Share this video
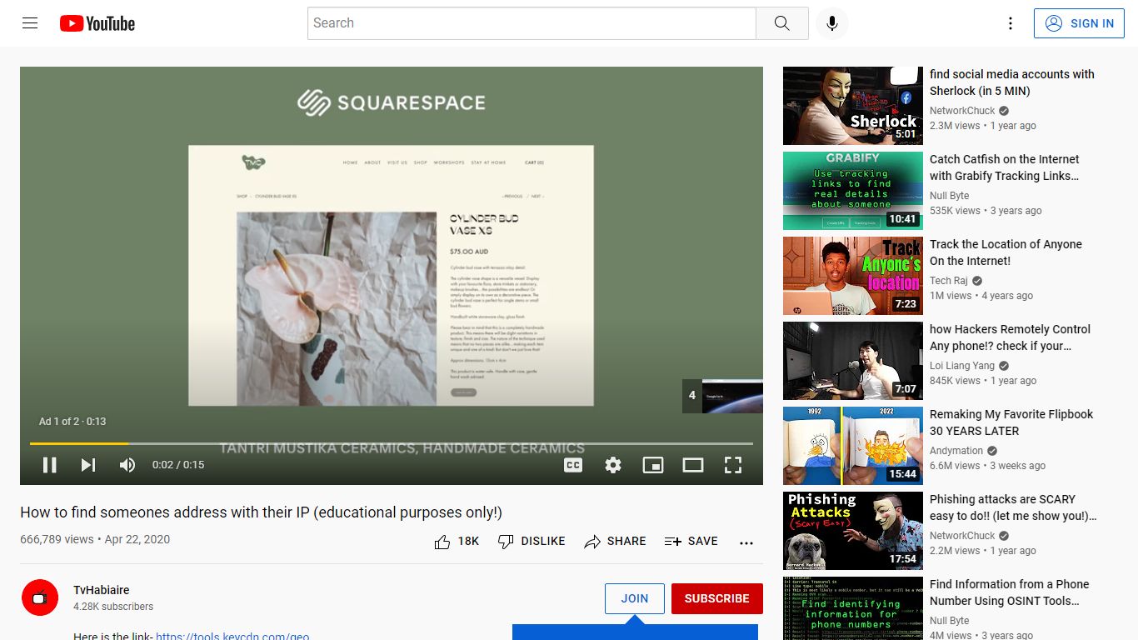Viewport: 1138px width, 640px height. tap(615, 542)
